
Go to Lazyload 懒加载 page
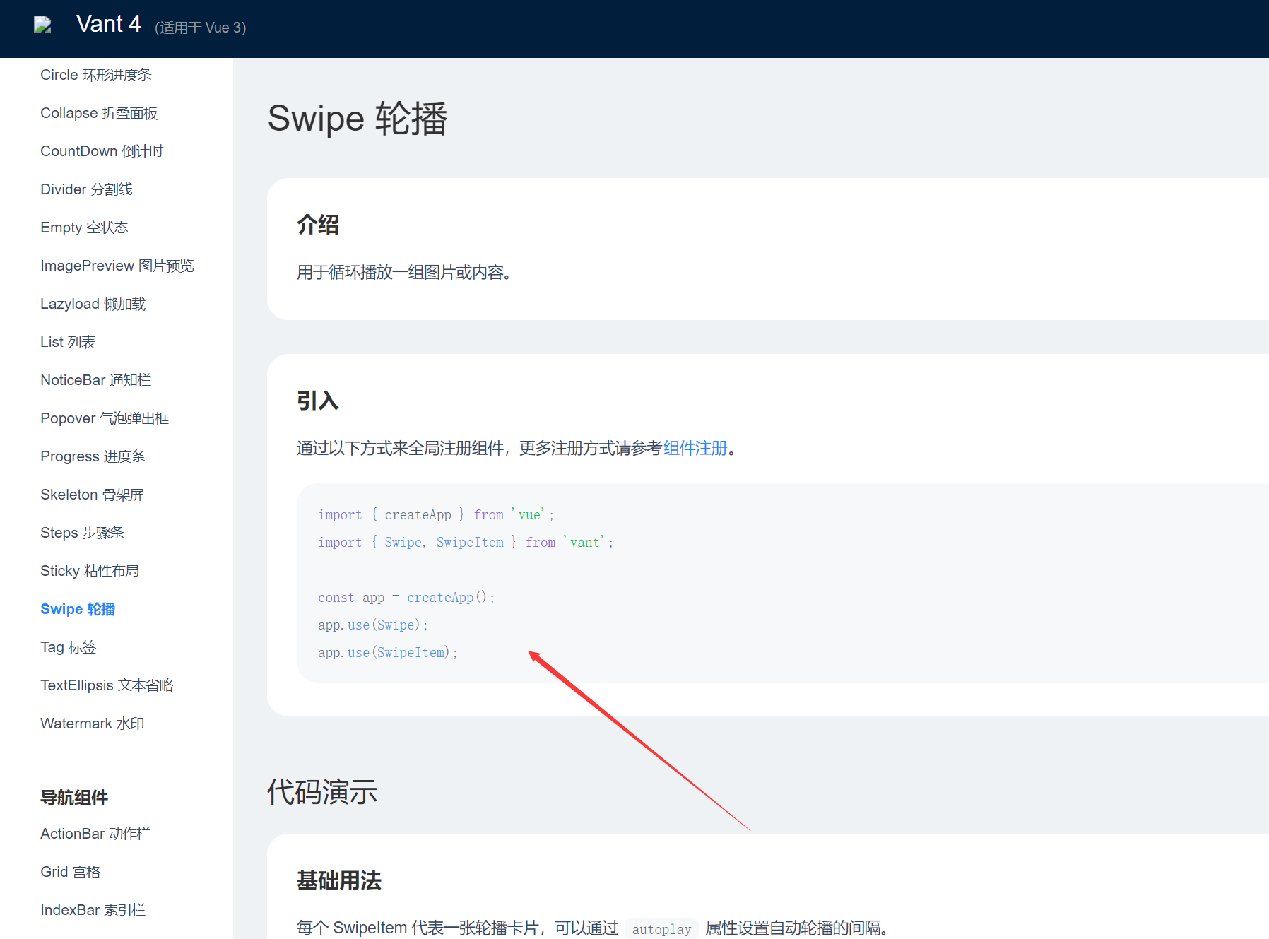(x=93, y=304)
